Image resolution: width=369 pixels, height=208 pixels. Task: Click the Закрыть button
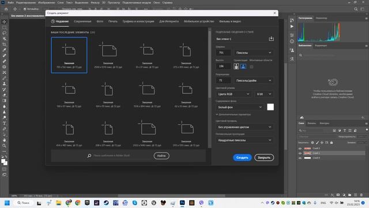[x=264, y=158]
